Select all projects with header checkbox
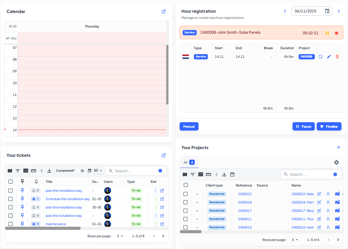The image size is (348, 249). (186, 185)
